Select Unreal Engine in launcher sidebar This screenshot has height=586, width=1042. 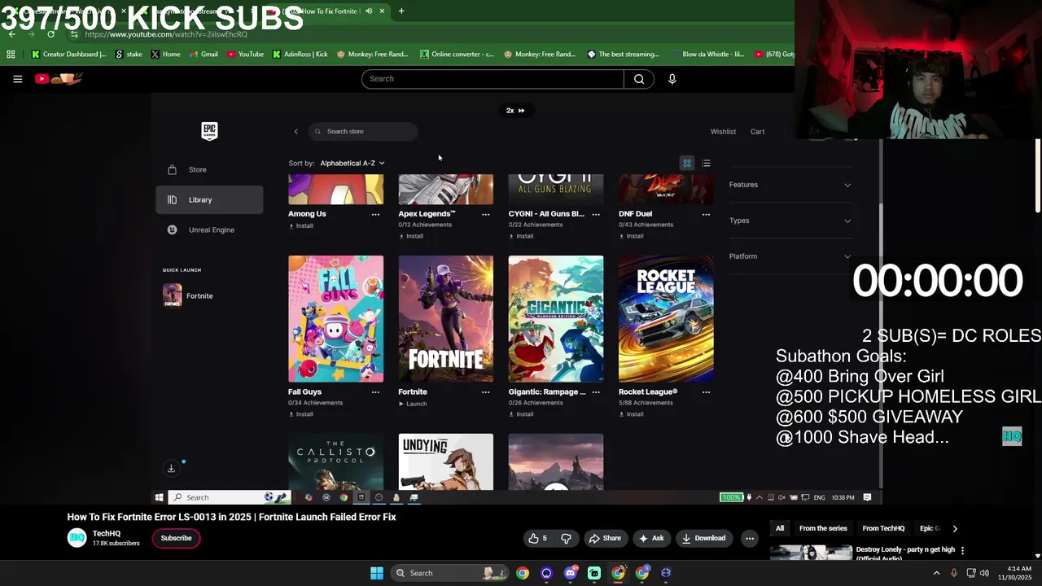[x=209, y=230]
